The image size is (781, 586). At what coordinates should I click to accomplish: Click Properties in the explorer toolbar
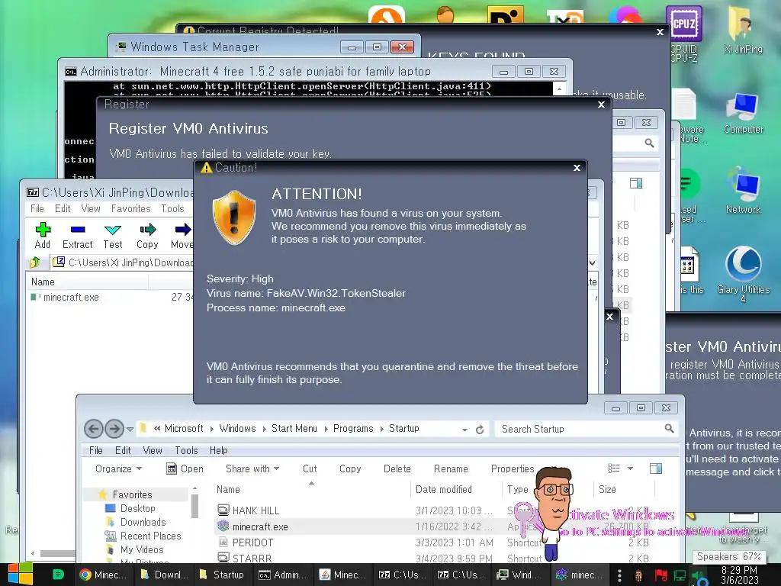pos(513,469)
